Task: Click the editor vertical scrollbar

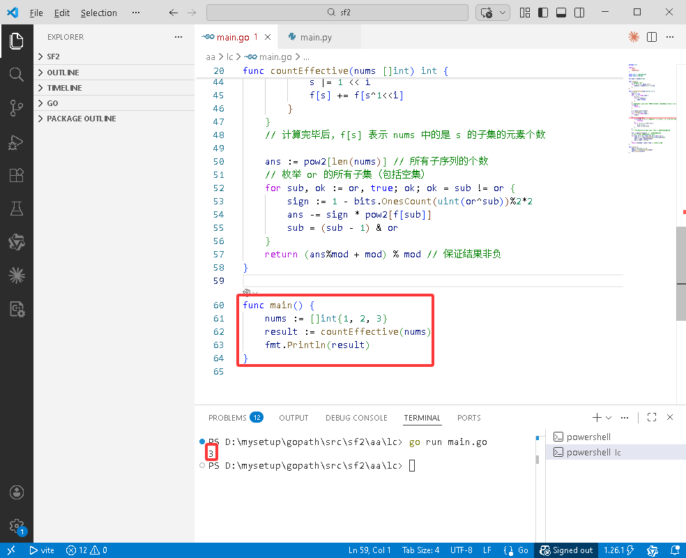Action: coord(681,273)
